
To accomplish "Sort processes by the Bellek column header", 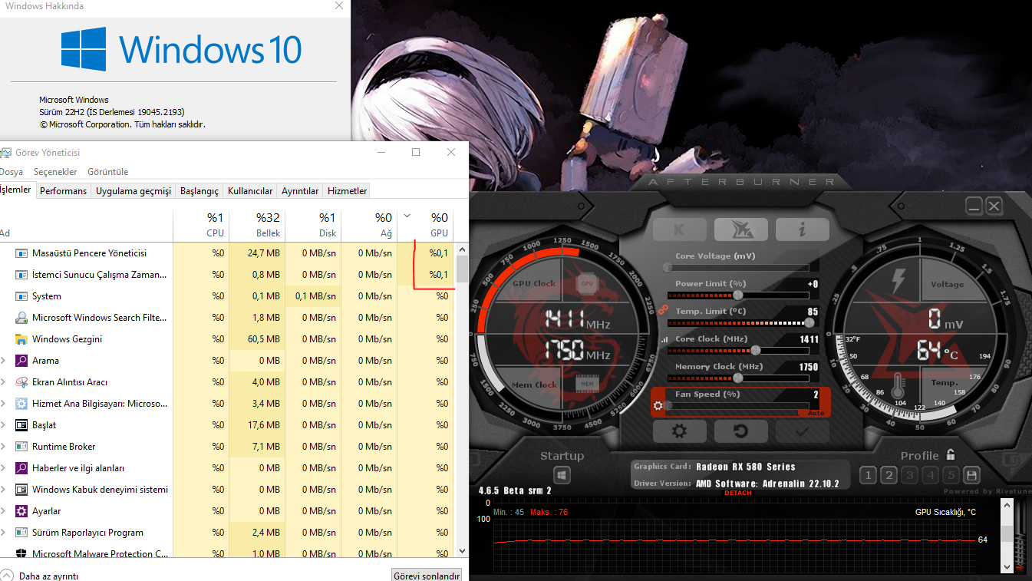I will click(x=257, y=225).
